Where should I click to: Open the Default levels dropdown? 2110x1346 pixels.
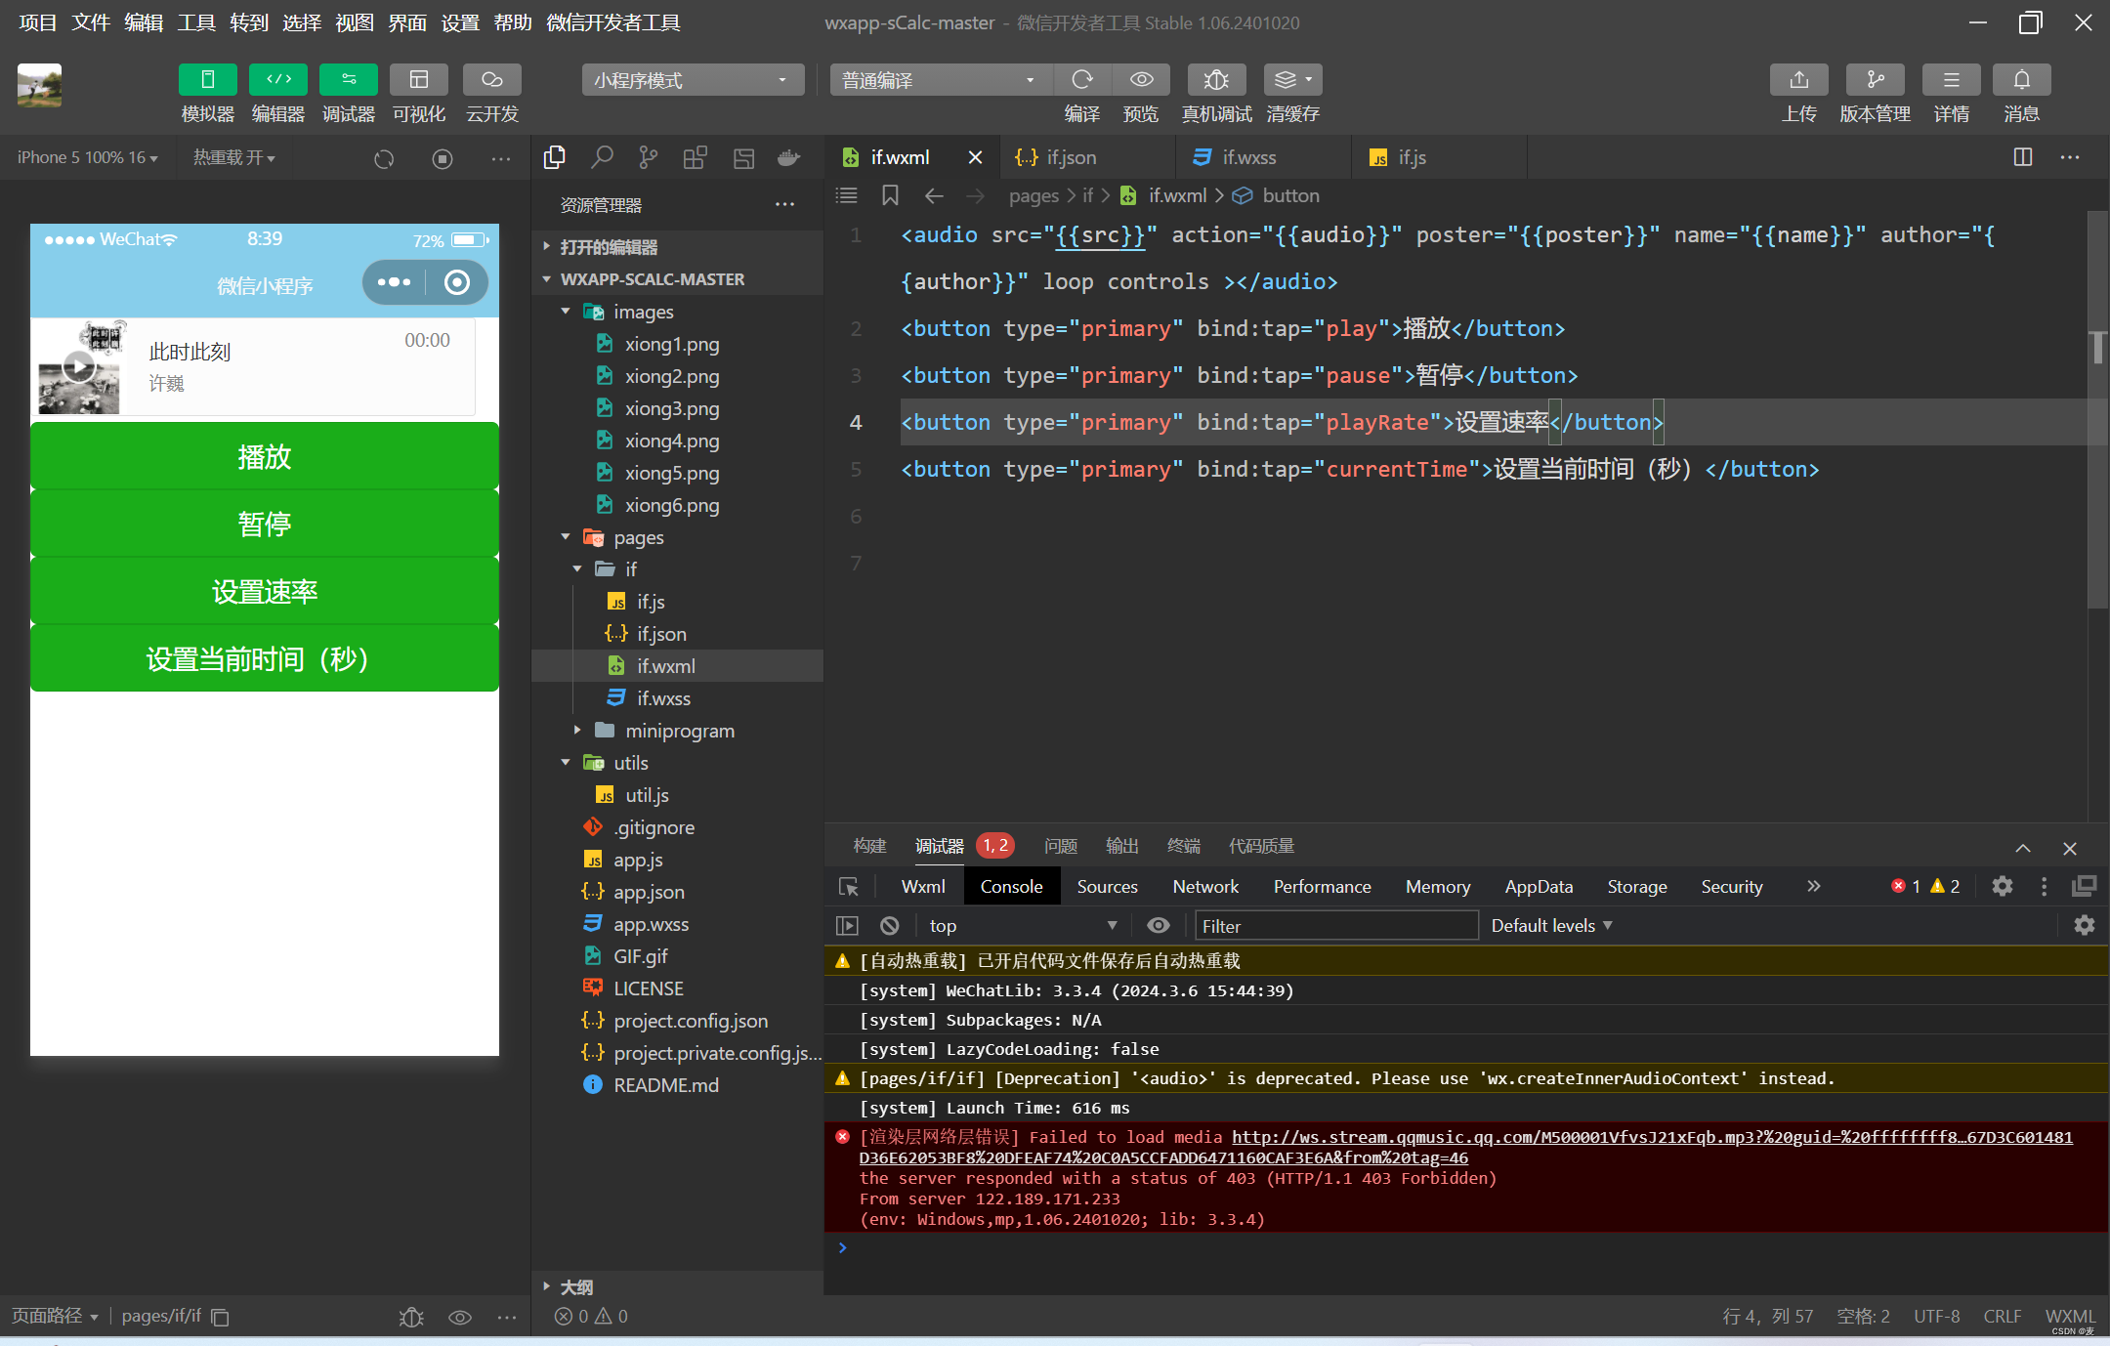pyautogui.click(x=1550, y=925)
